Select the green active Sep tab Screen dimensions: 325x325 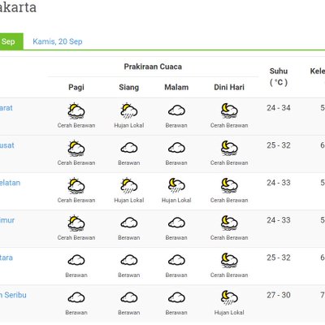pyautogui.click(x=11, y=41)
